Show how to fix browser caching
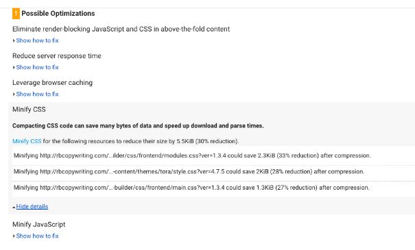 [37, 94]
